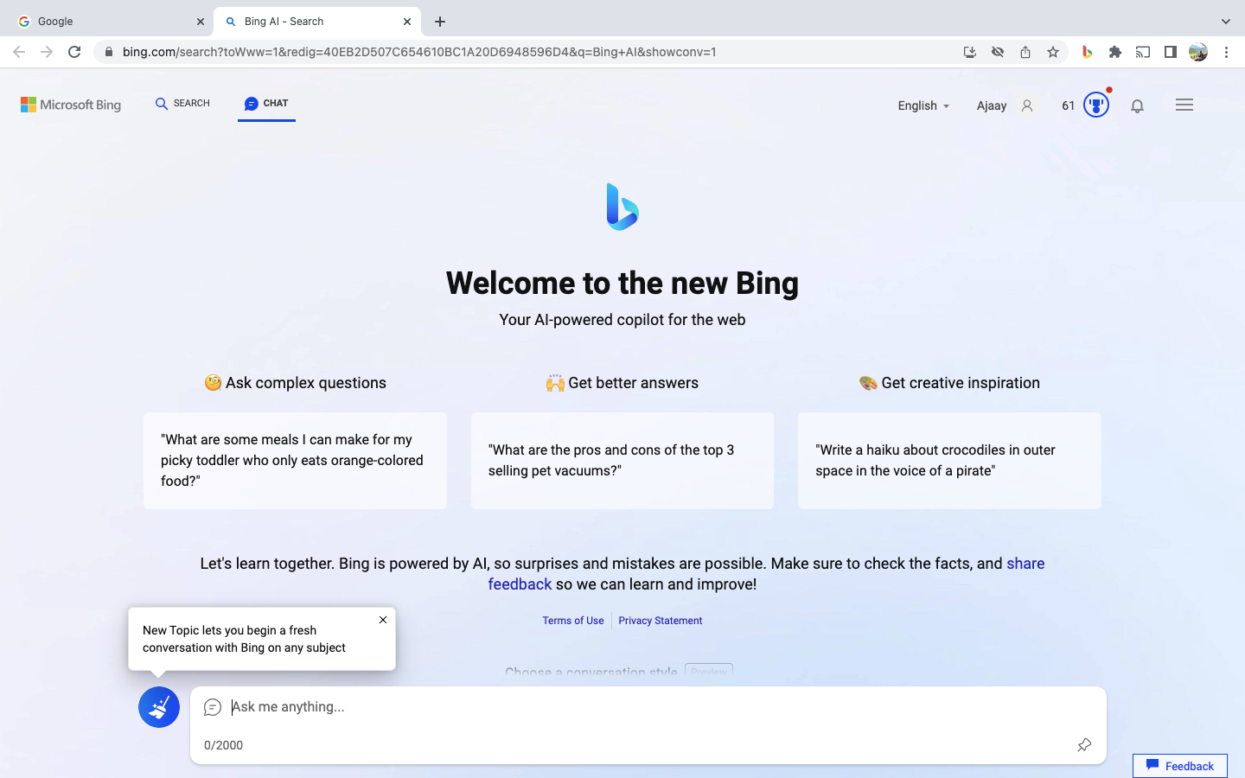Click the crossed-eye icon in address bar

998,52
